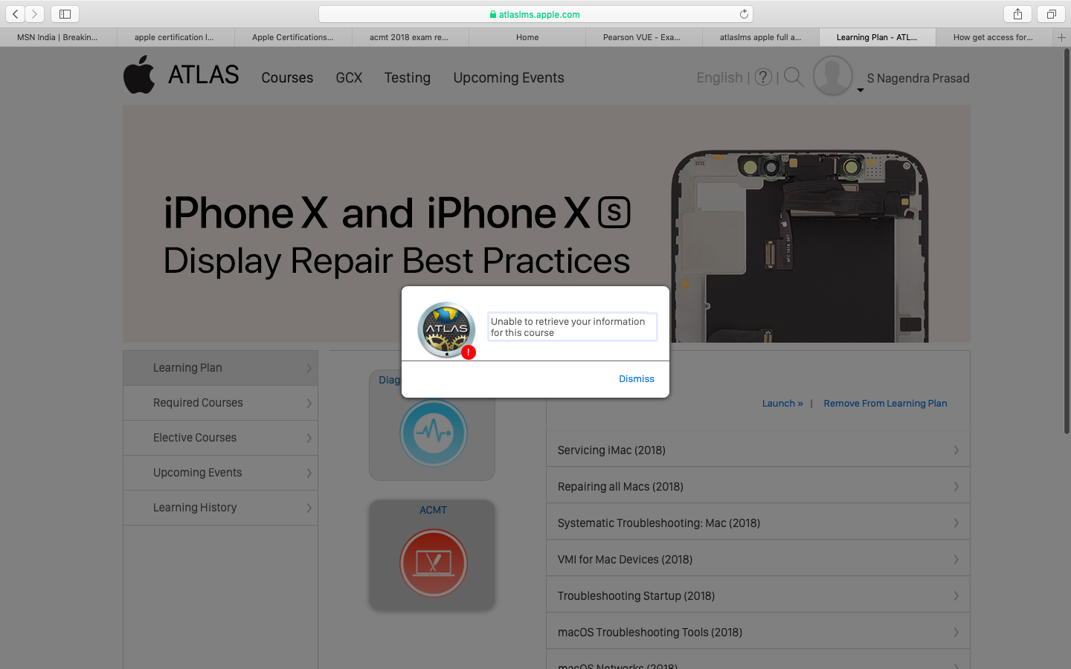Screen dimensions: 1071x669
Task: Select Systematic Troubleshooting: Mac (2018) text
Action: [x=659, y=523]
